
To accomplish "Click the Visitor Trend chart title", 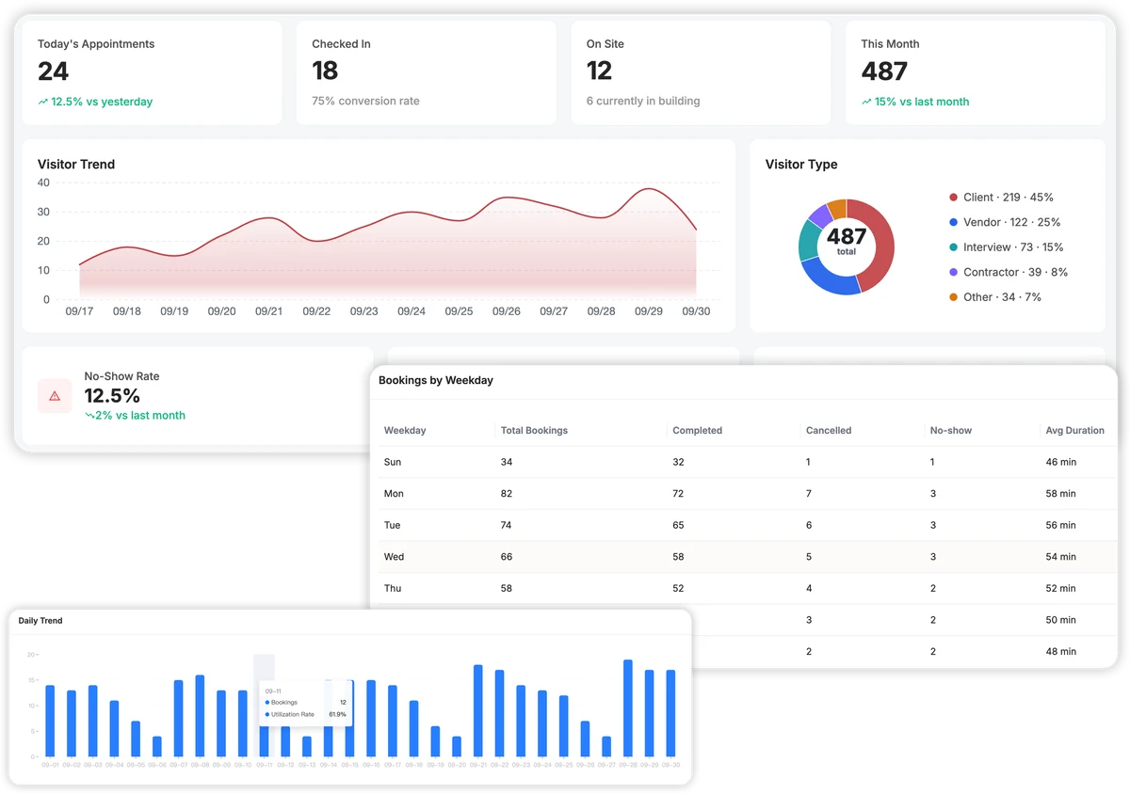I will (x=76, y=164).
